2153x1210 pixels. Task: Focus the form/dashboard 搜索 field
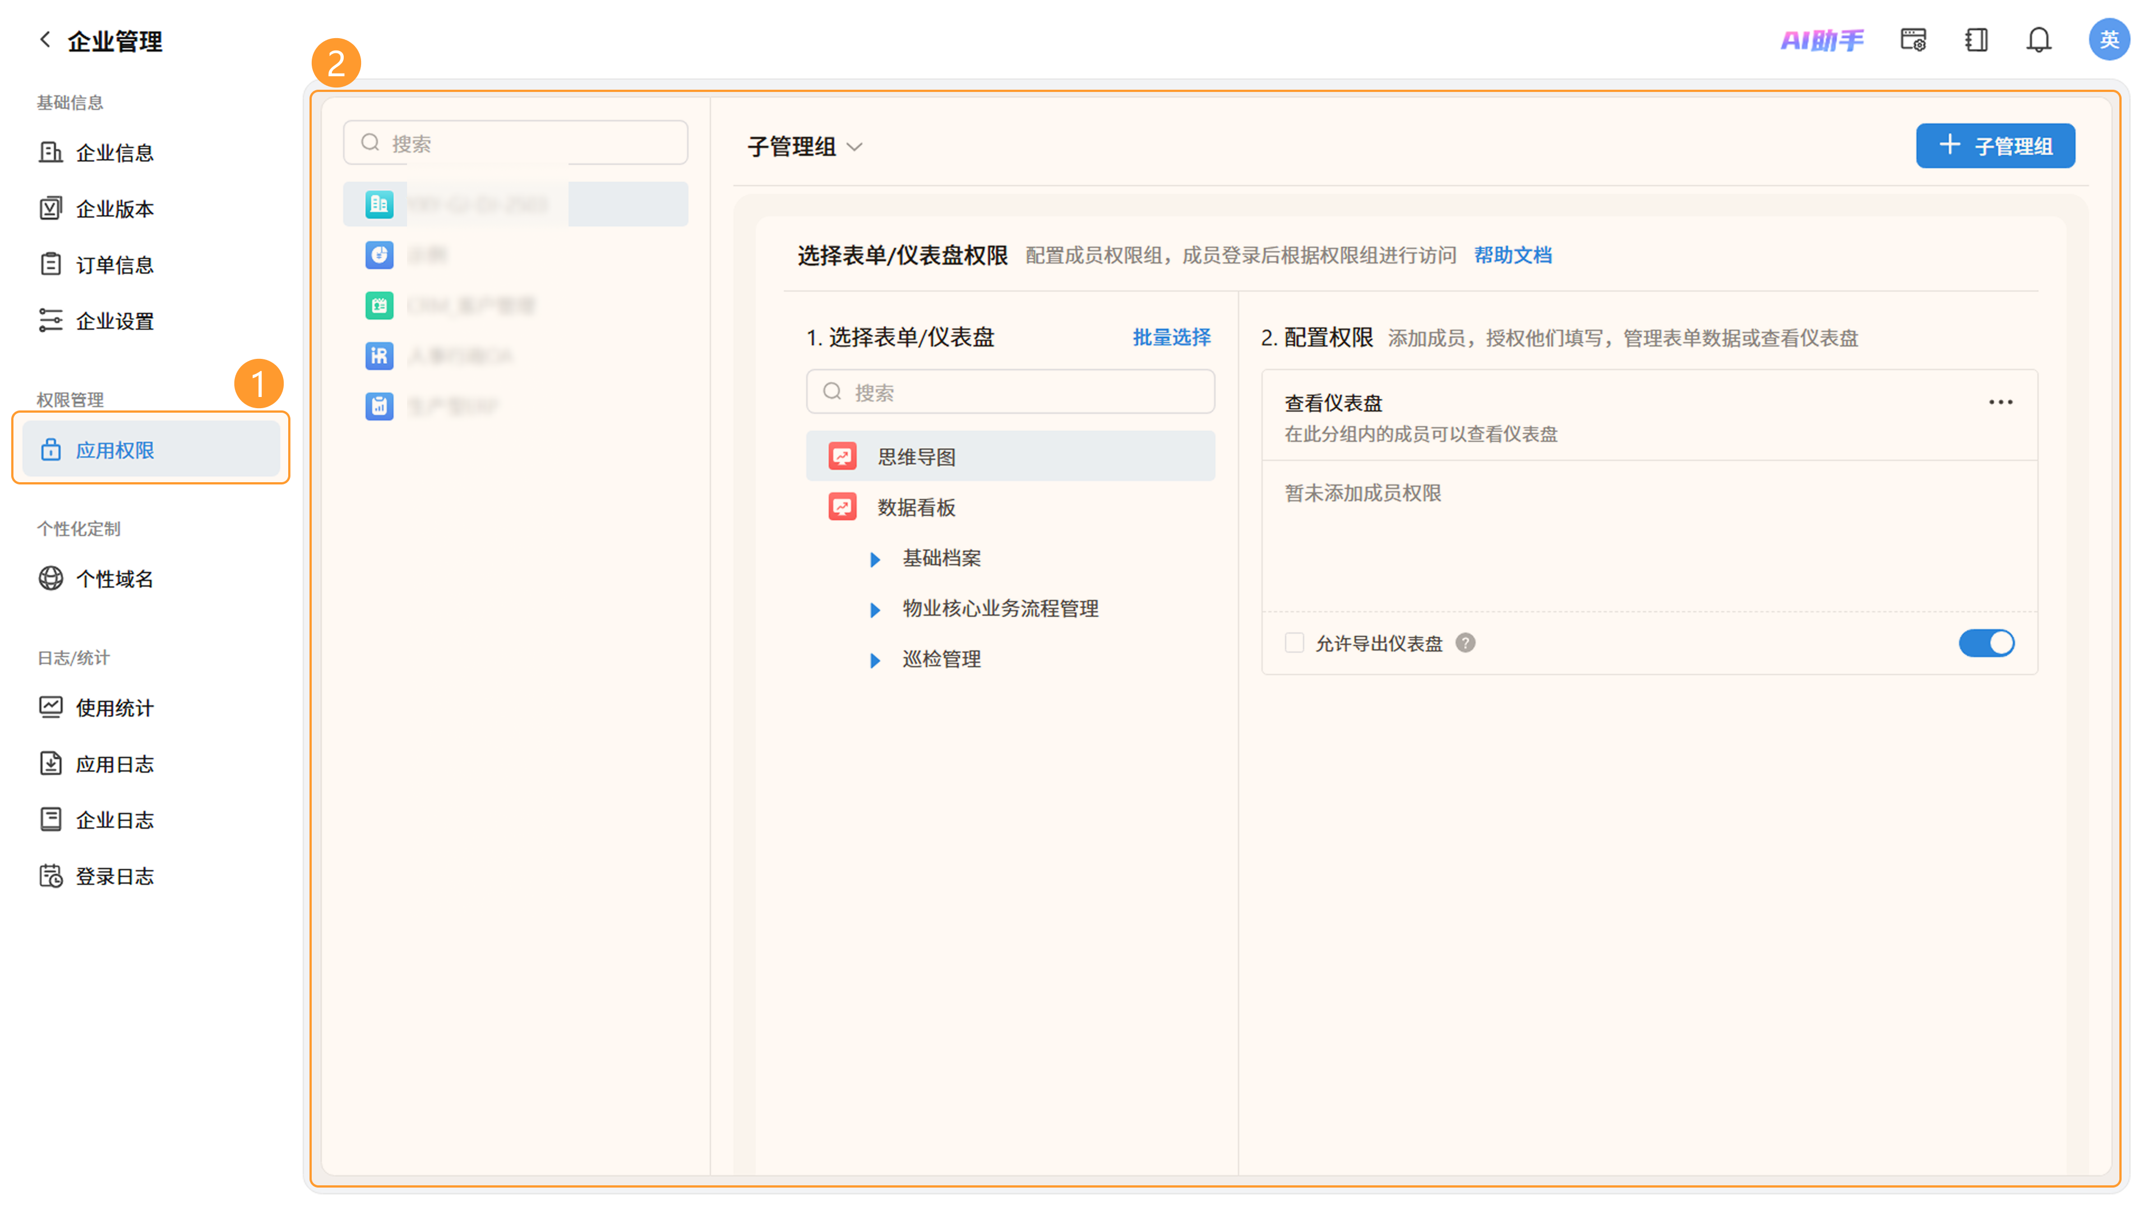(x=1010, y=392)
